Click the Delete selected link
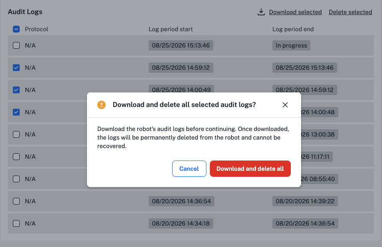The image size is (382, 247). coord(350,12)
